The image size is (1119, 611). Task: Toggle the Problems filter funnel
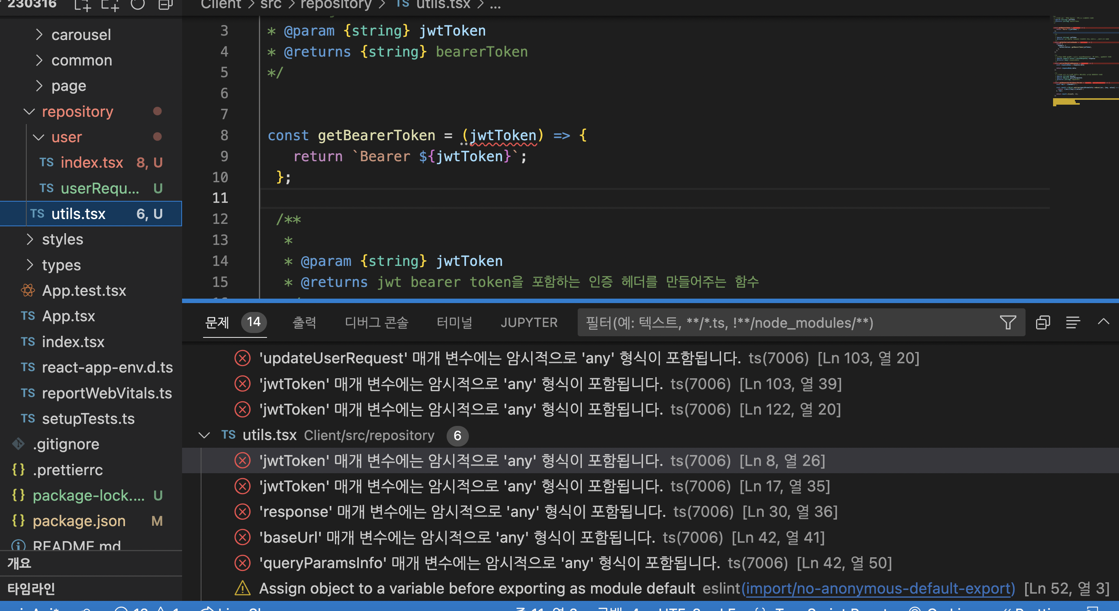(x=1009, y=322)
